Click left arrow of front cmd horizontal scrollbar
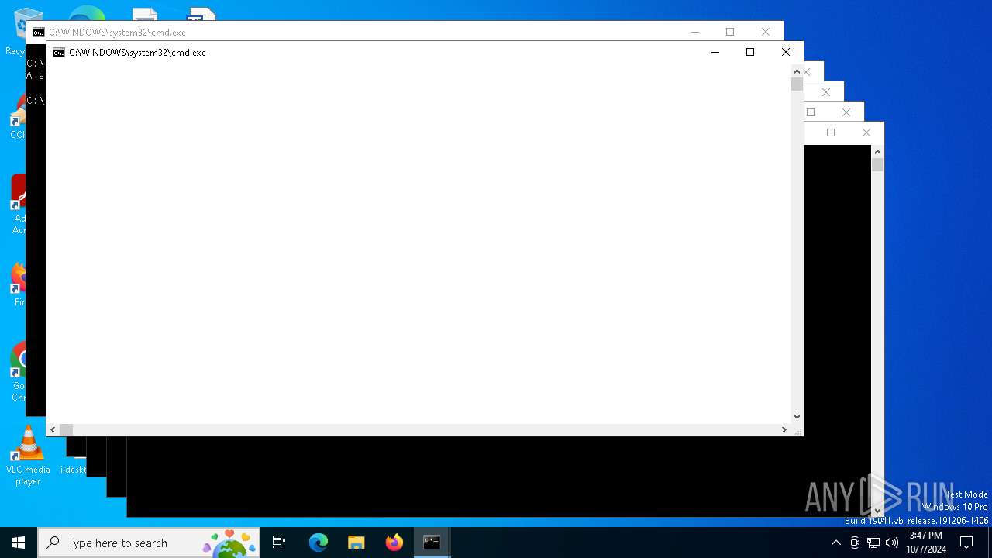Viewport: 992px width, 558px height. tap(53, 429)
